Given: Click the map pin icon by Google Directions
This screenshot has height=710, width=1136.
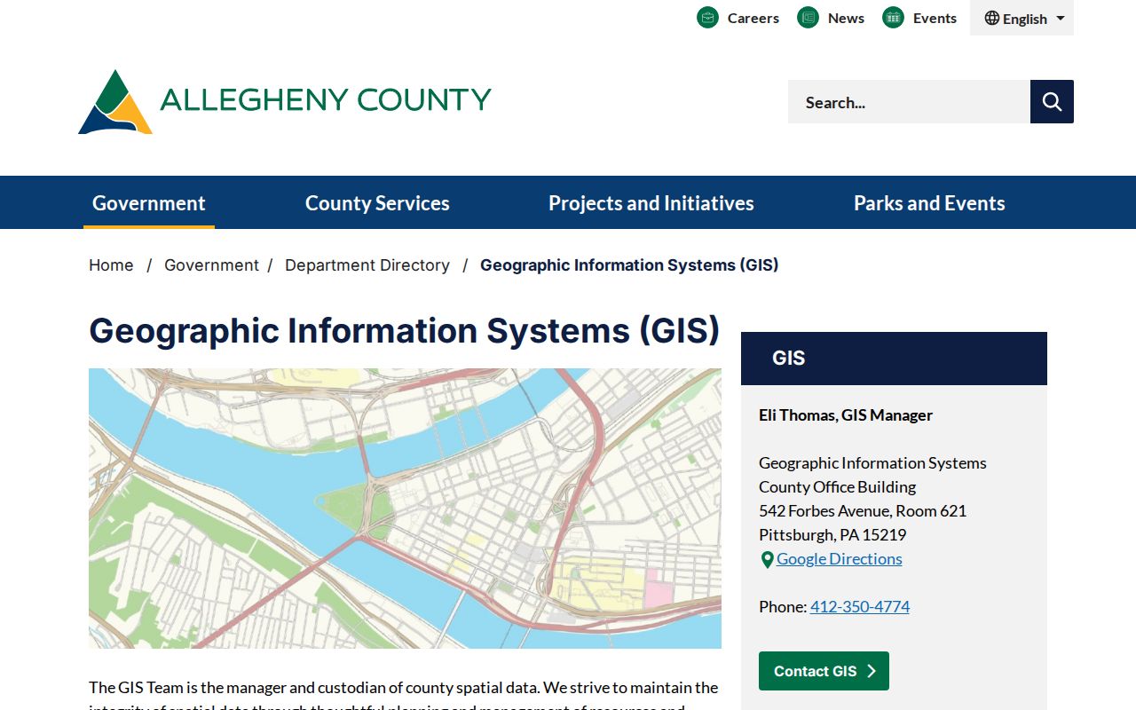Looking at the screenshot, I should [768, 560].
